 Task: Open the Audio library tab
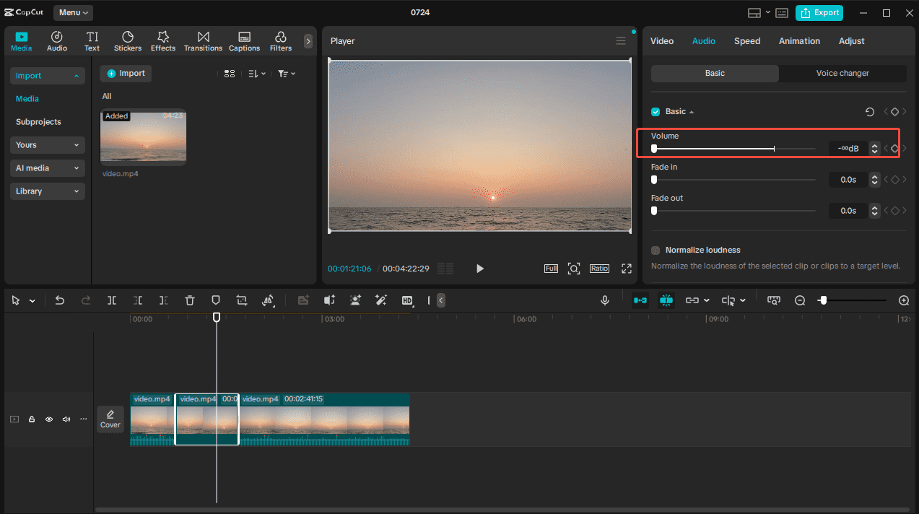tap(57, 41)
